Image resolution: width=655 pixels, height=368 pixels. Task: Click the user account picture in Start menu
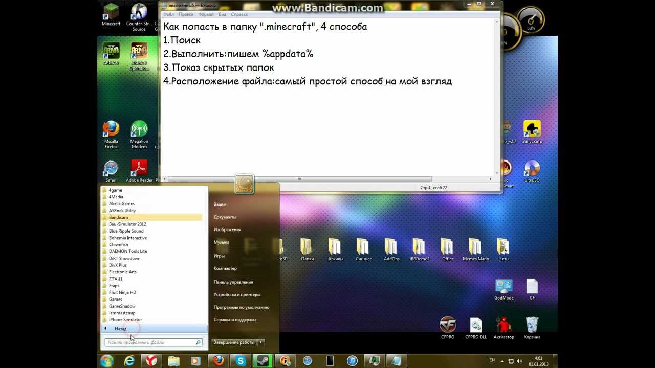point(245,184)
